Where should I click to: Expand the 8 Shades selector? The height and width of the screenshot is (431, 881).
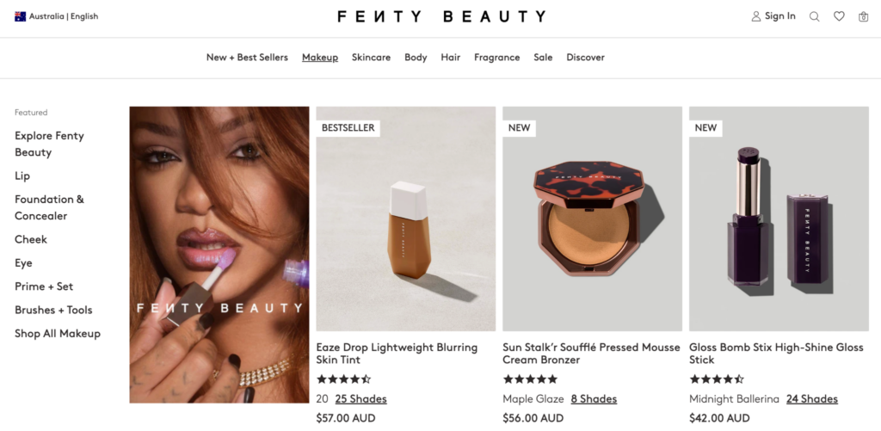tap(594, 399)
